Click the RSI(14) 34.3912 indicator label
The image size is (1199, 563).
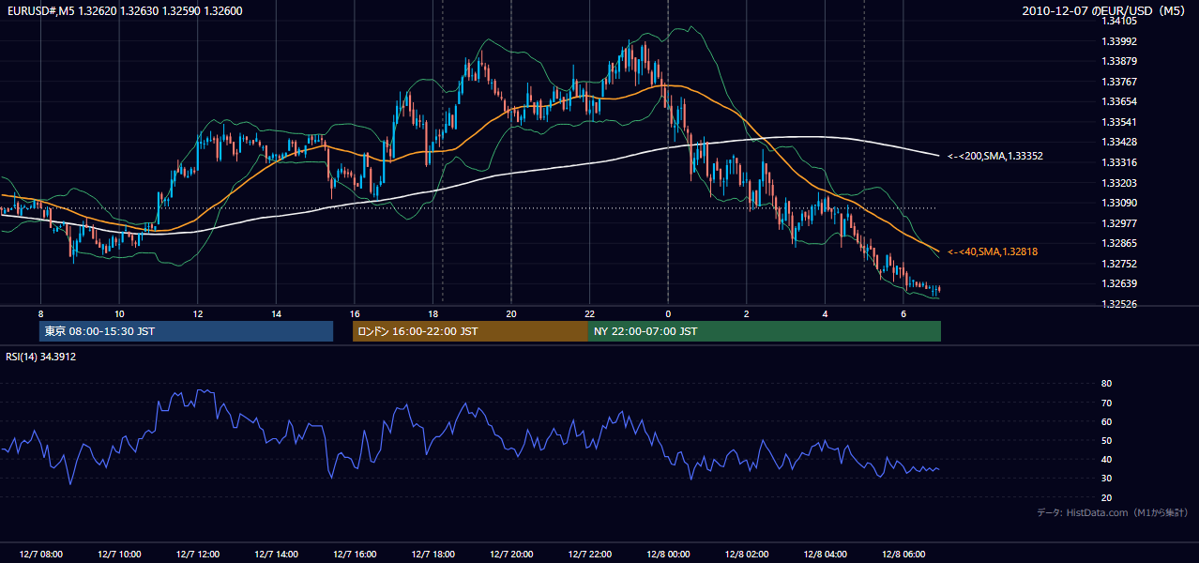41,357
